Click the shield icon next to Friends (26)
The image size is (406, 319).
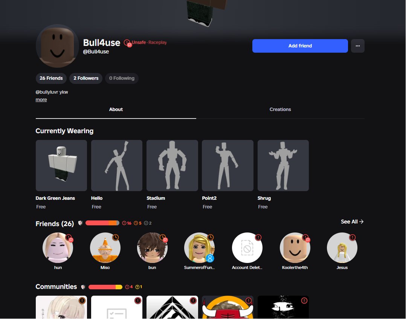[80, 223]
